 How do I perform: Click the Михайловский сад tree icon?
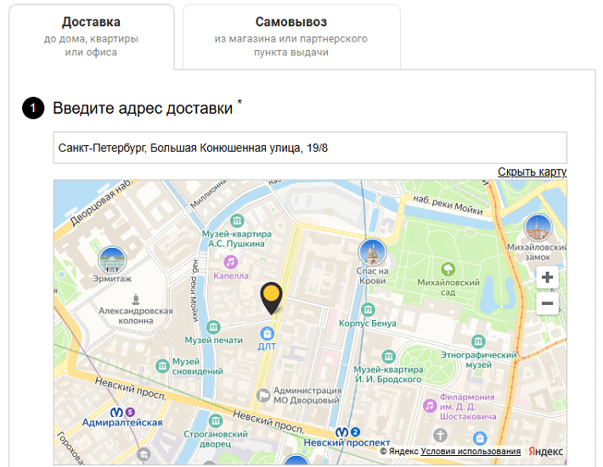point(448,269)
